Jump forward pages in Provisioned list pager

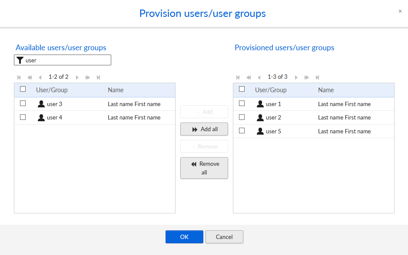[307, 77]
